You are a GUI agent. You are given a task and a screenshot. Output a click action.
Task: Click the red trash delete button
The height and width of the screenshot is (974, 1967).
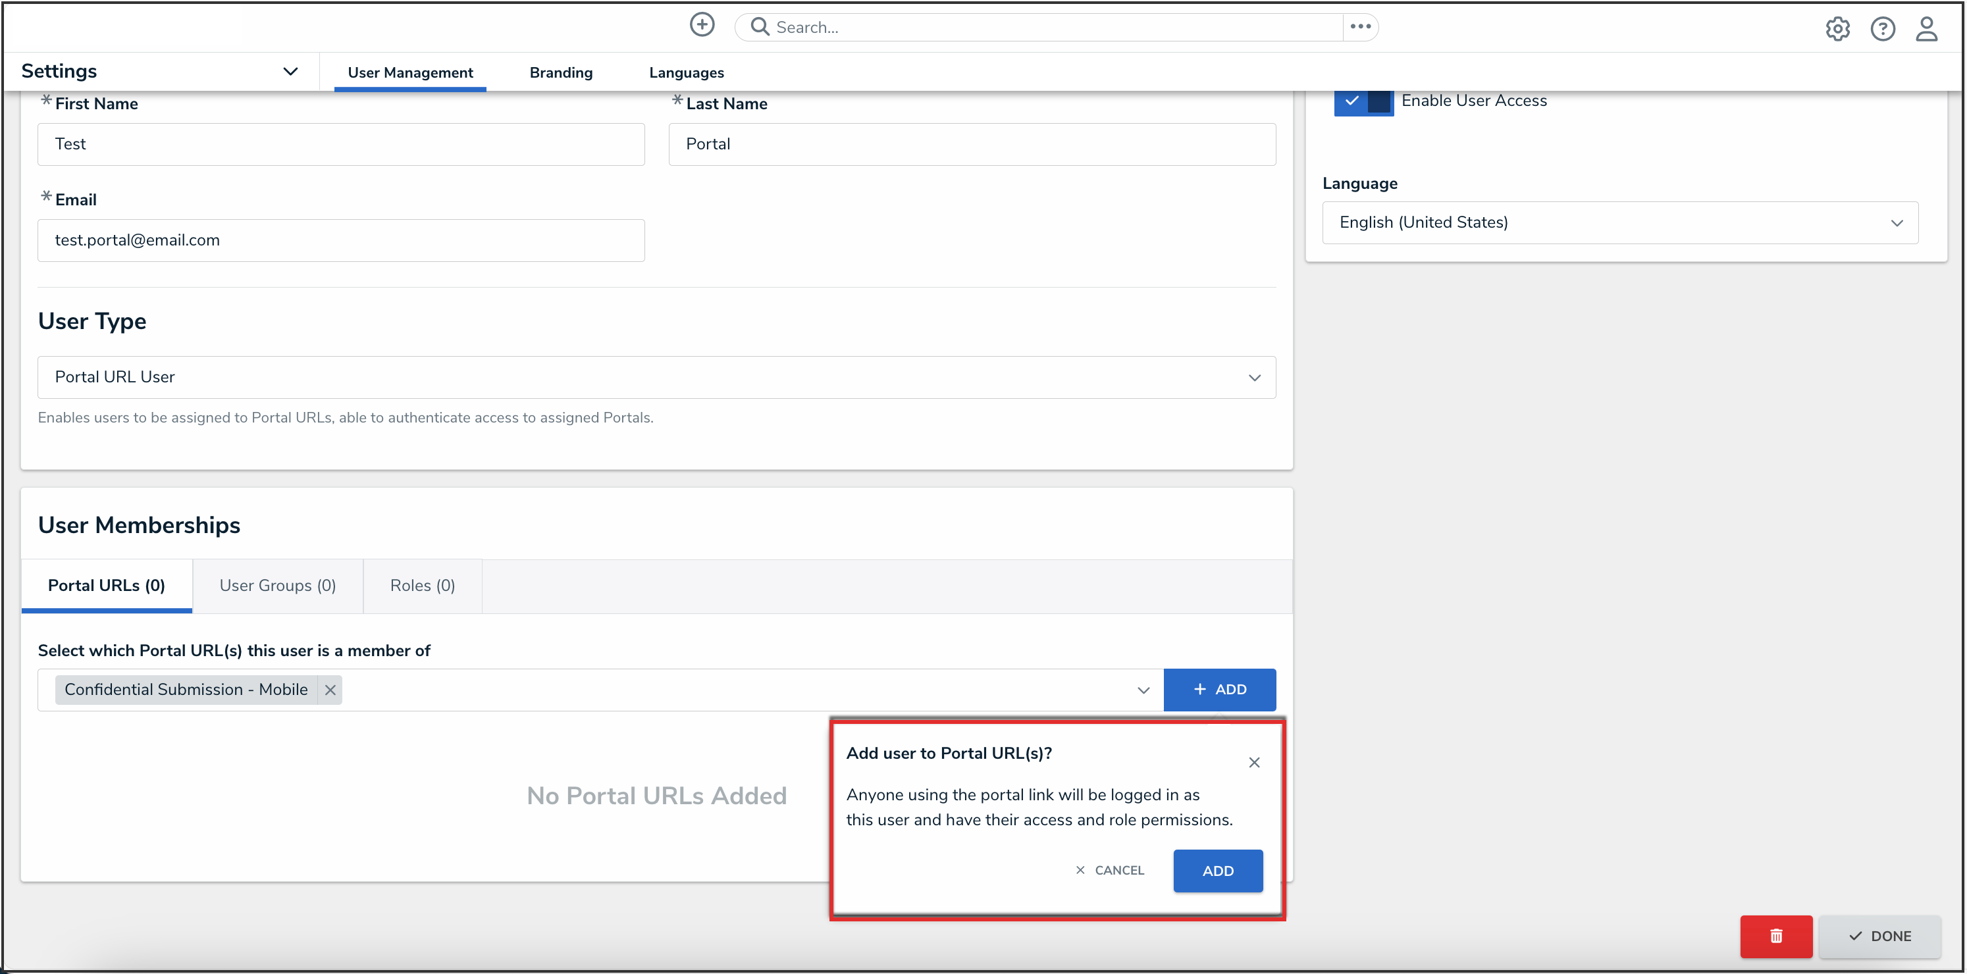coord(1775,935)
